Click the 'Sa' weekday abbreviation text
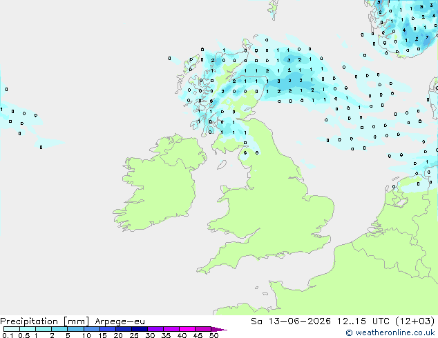 coord(256,321)
